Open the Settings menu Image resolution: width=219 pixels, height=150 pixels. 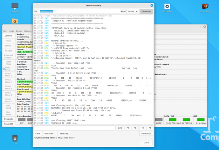pyautogui.click(x=27, y=31)
